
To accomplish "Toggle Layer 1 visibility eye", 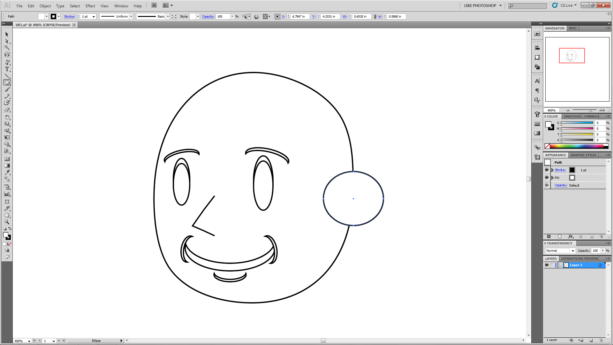I will point(547,265).
